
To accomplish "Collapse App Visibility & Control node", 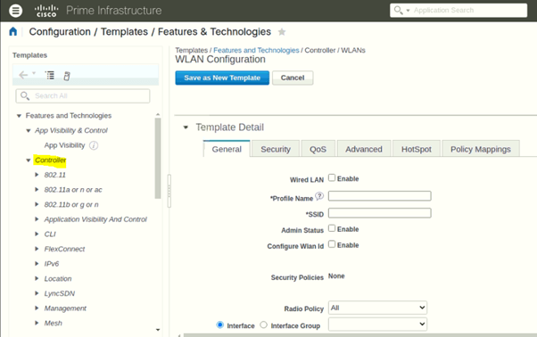I will [x=29, y=131].
